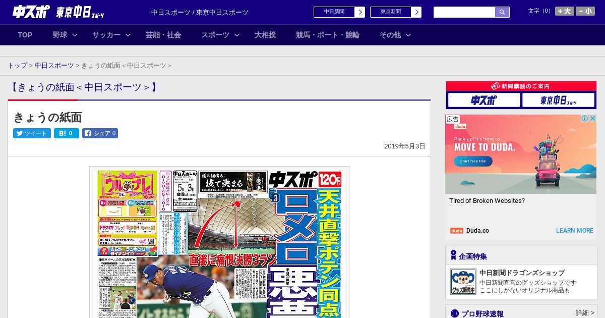Click the Duda.co advertiser name
The height and width of the screenshot is (318, 605).
click(x=477, y=231)
